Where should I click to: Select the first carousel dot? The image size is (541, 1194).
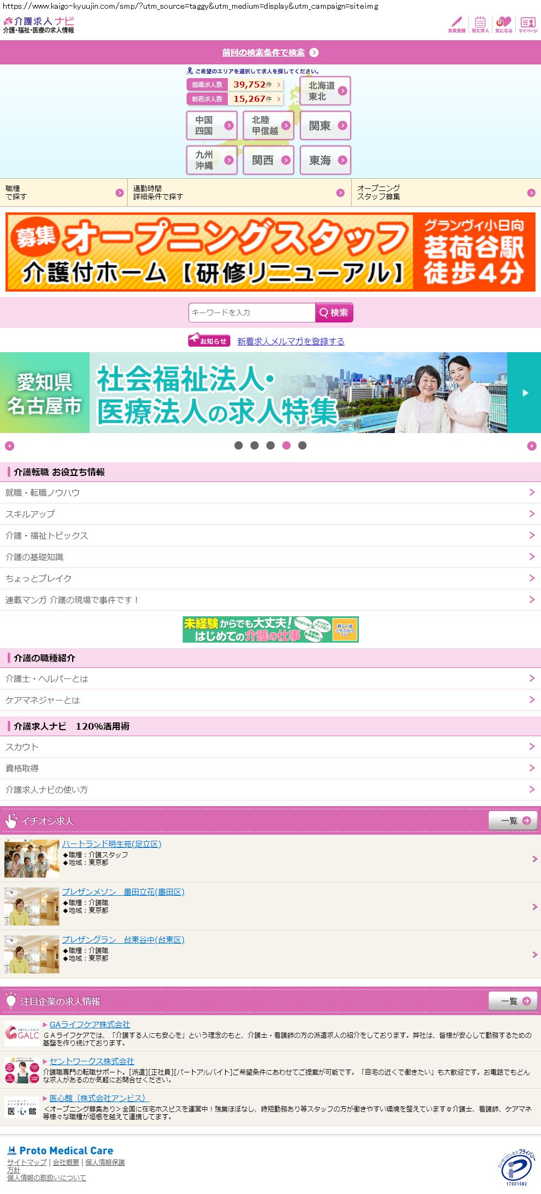point(238,446)
